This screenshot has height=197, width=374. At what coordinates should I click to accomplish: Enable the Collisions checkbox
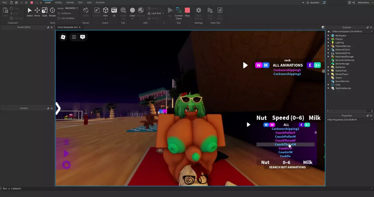coord(59,13)
